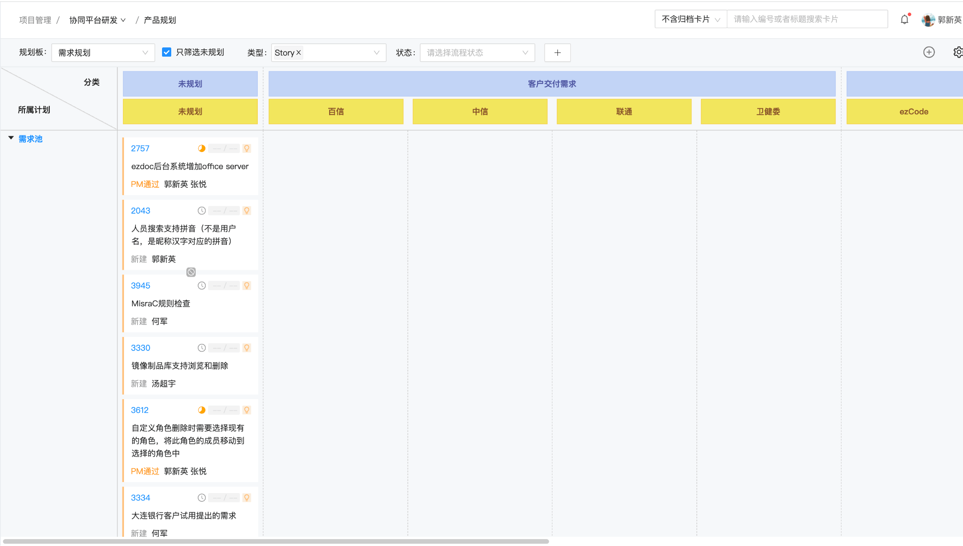Click the lightbulb icon on card 3330
Screen dimensions: 963x546
[247, 348]
